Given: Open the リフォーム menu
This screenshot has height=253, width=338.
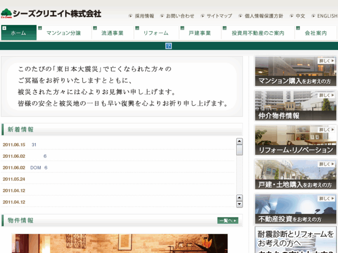Looking at the screenshot, I should tap(157, 33).
